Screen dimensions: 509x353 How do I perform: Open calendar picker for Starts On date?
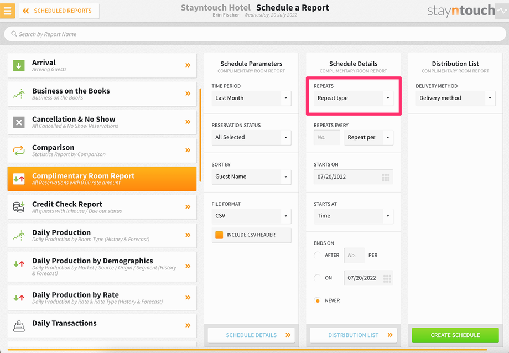(386, 177)
